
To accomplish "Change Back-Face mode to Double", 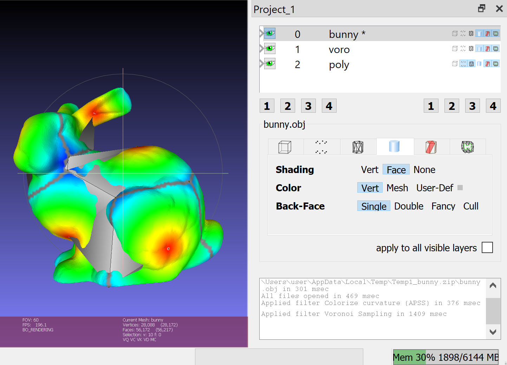I will pyautogui.click(x=409, y=206).
